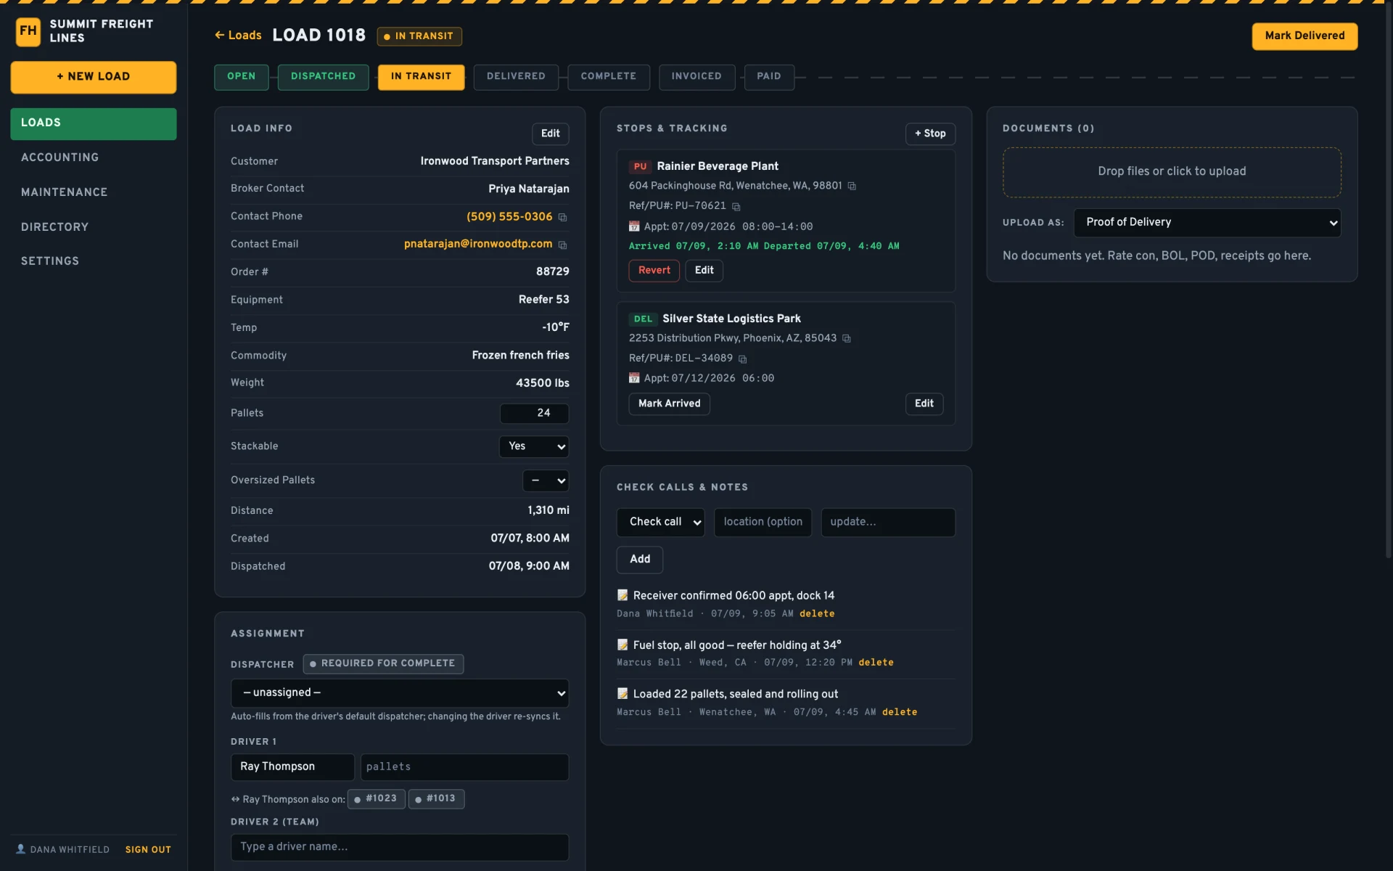
Task: Copy the DEL-34089 reference number icon
Action: 742,359
